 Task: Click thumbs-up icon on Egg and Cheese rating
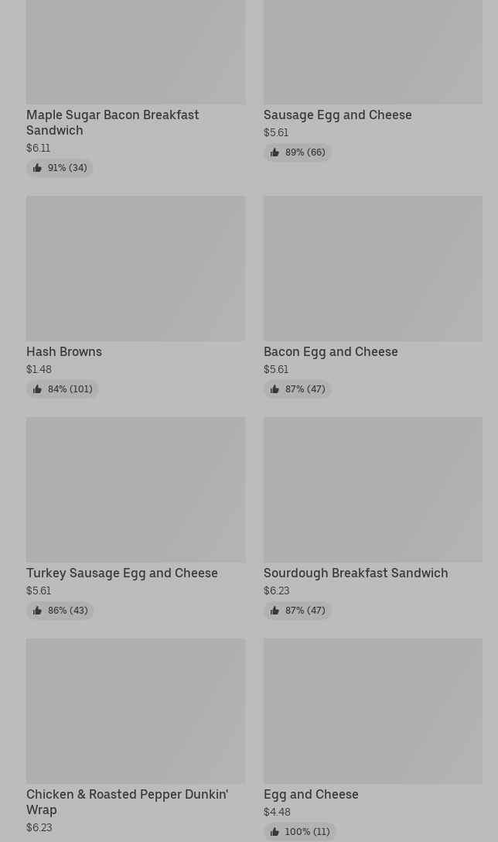coord(275,832)
